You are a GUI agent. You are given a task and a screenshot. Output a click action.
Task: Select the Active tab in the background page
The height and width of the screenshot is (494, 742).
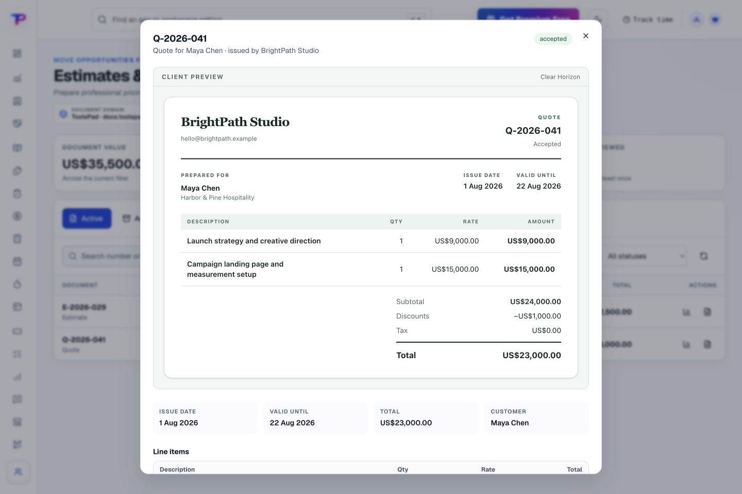coord(87,218)
